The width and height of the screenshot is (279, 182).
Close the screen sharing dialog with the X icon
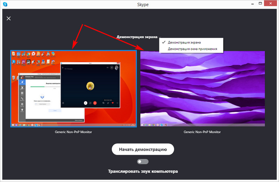pyautogui.click(x=8, y=18)
